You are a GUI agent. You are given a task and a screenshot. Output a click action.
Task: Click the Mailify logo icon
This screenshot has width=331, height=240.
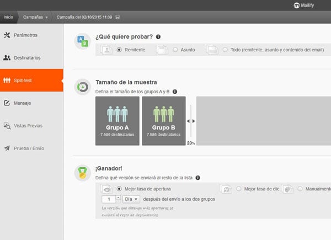296,6
